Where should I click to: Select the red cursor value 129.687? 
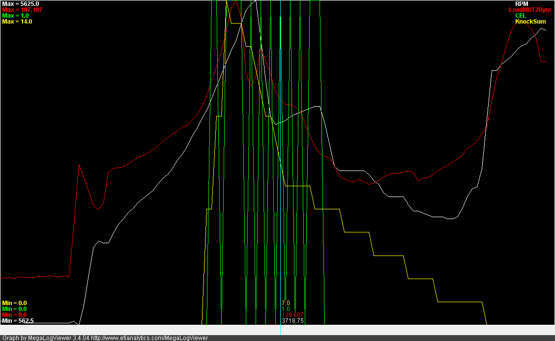click(292, 314)
